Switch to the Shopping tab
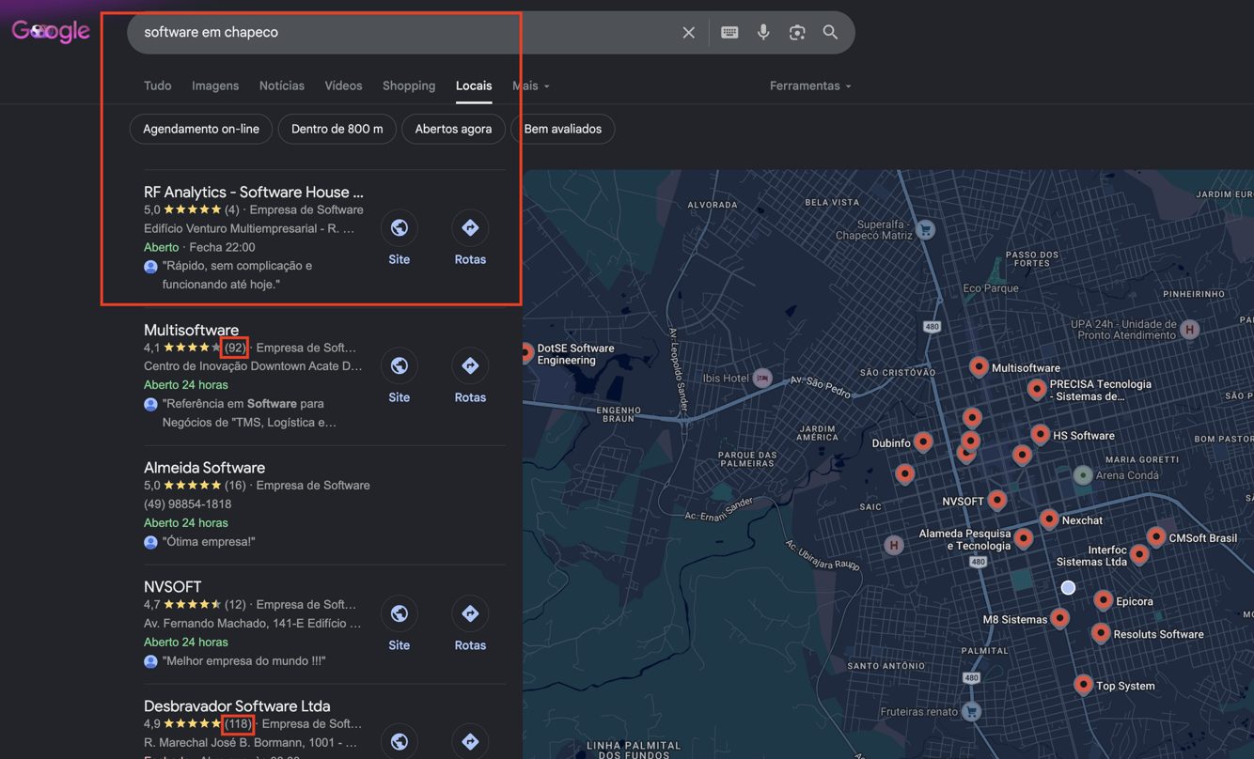Screen dimensions: 1254x759 409,85
